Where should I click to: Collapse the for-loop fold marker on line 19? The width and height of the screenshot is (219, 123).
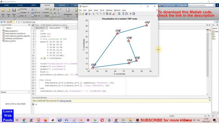pyautogui.click(x=39, y=80)
